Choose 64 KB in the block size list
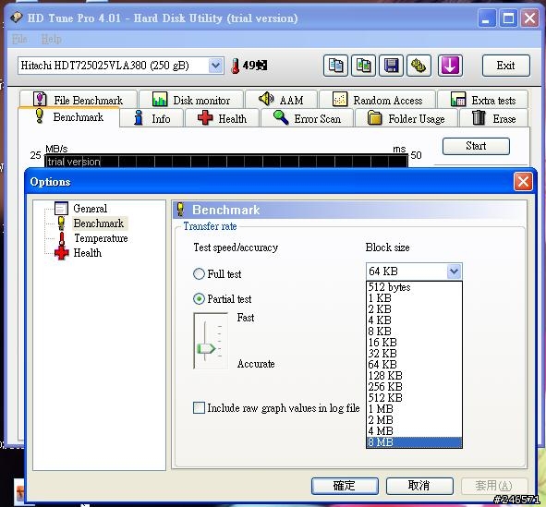The image size is (546, 507). 414,365
